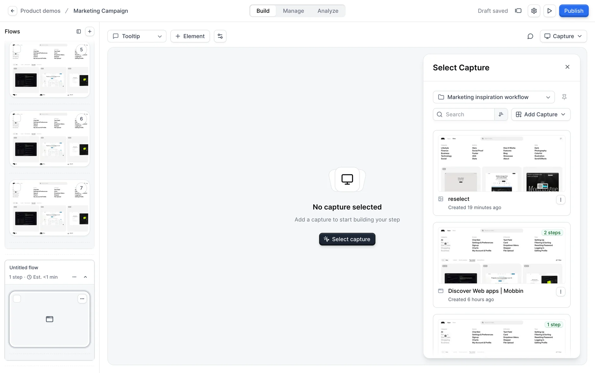Click the add new flow plus icon
The height and width of the screenshot is (373, 595).
click(90, 31)
